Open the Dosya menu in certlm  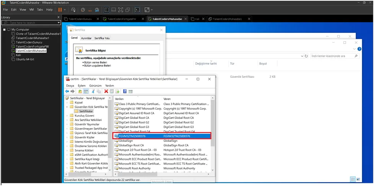point(70,86)
